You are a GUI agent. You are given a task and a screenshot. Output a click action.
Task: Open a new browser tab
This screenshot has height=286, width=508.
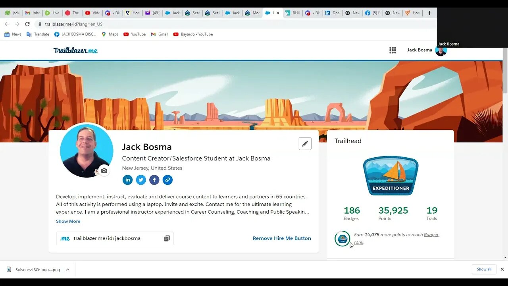coord(429,13)
